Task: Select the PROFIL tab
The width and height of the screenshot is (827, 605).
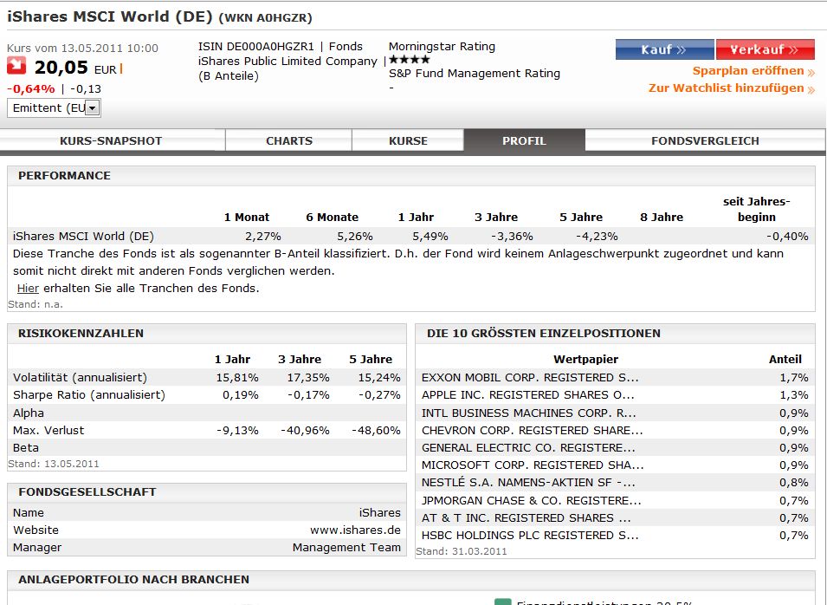Action: point(524,141)
